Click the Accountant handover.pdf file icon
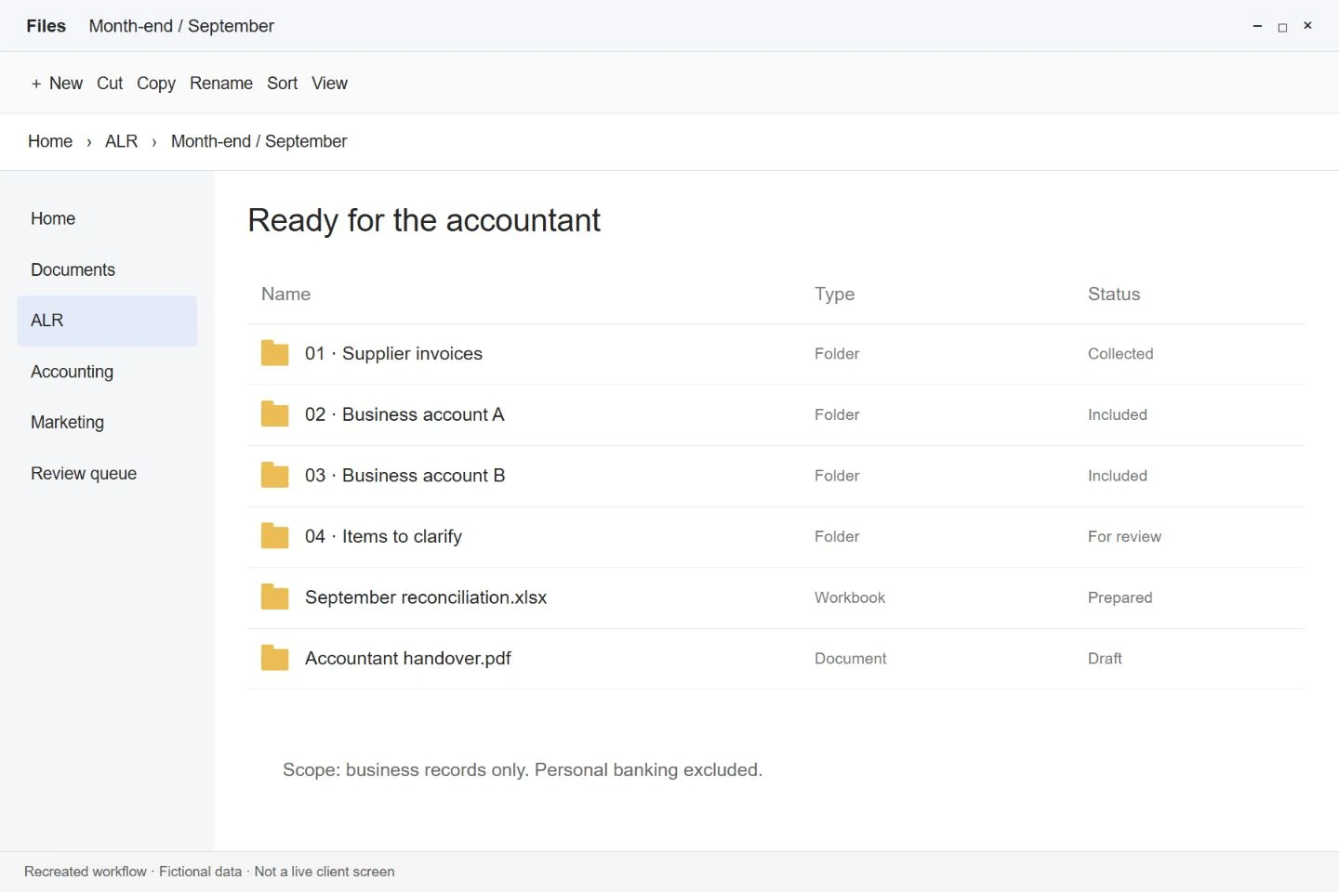 pyautogui.click(x=274, y=658)
